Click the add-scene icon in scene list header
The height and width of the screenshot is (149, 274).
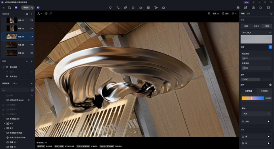coord(27,14)
